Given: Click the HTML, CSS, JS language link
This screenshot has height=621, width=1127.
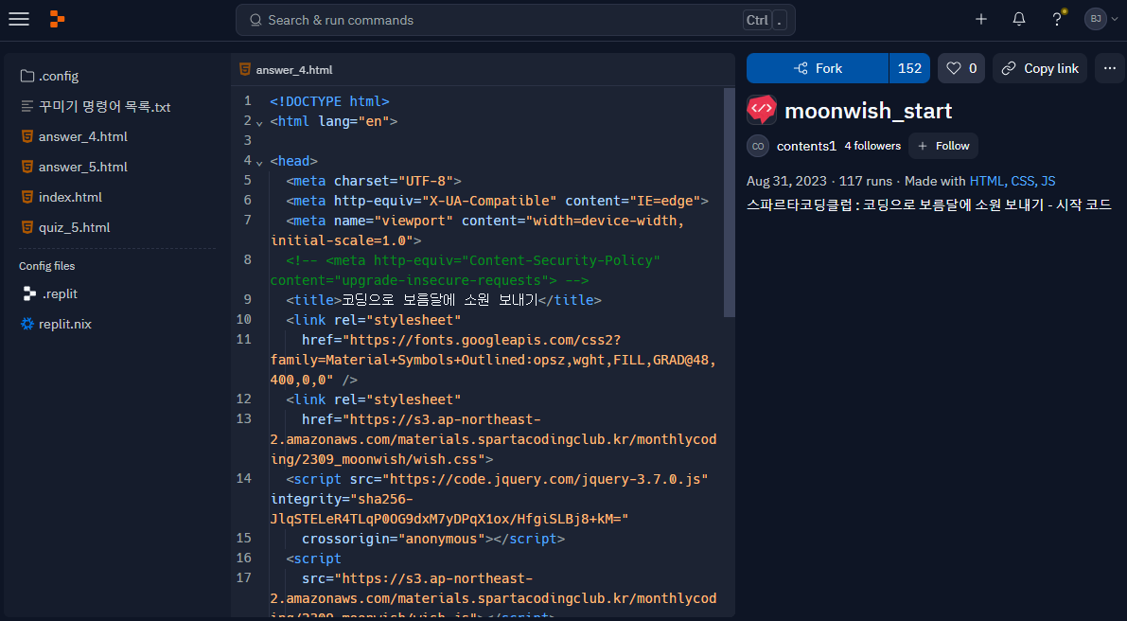Looking at the screenshot, I should 1012,181.
